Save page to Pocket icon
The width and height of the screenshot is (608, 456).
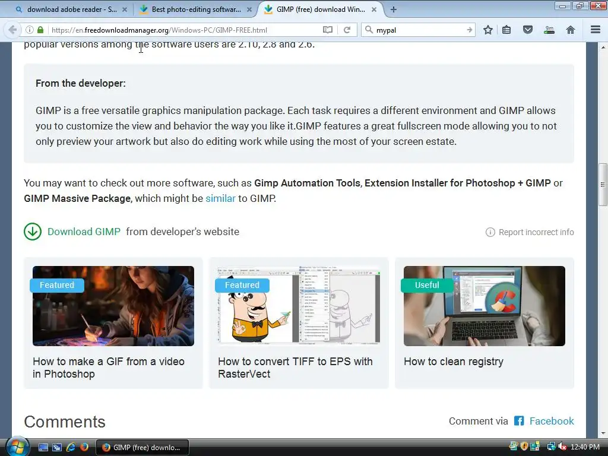click(528, 30)
